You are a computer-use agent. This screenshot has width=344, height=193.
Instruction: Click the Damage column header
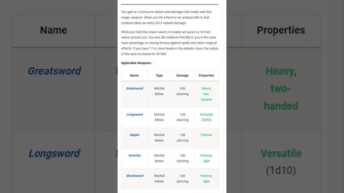click(182, 76)
